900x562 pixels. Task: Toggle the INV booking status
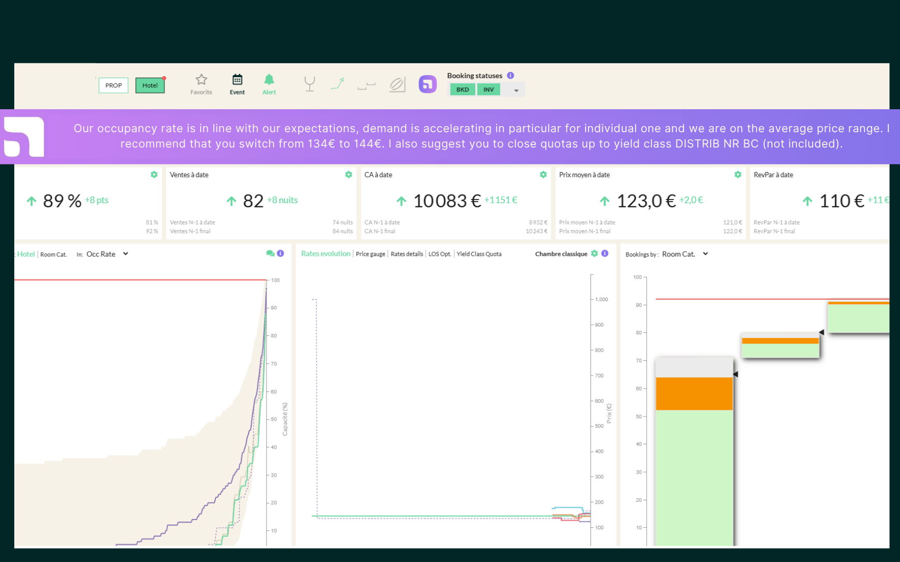pos(489,90)
